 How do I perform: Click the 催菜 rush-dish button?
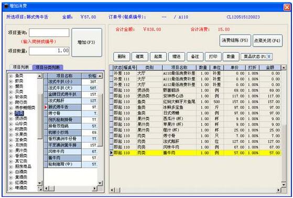[140, 57]
